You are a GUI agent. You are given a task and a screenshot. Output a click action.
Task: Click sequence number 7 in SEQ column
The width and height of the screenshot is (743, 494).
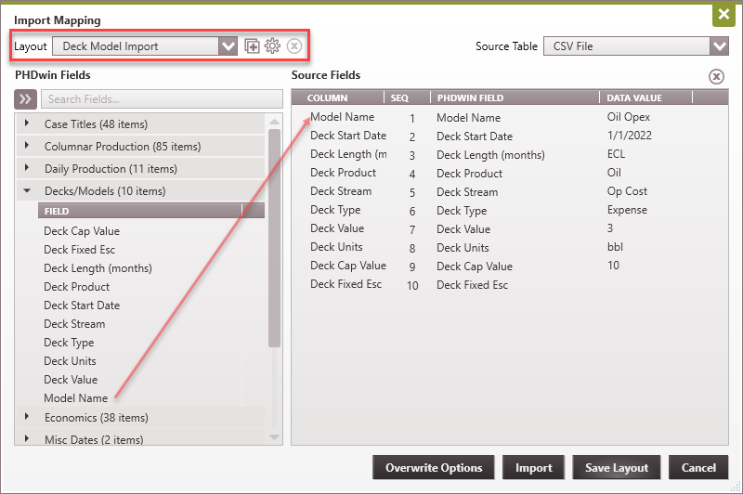412,229
